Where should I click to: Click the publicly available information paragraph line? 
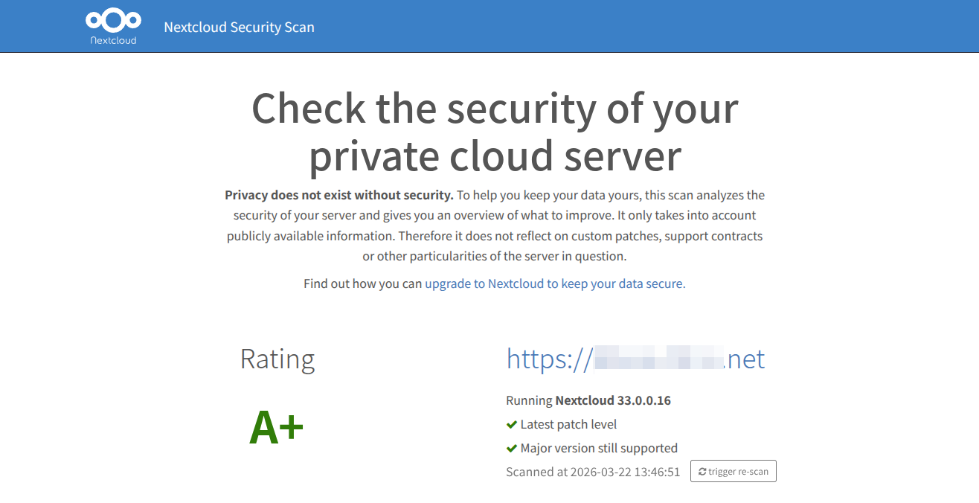(494, 236)
